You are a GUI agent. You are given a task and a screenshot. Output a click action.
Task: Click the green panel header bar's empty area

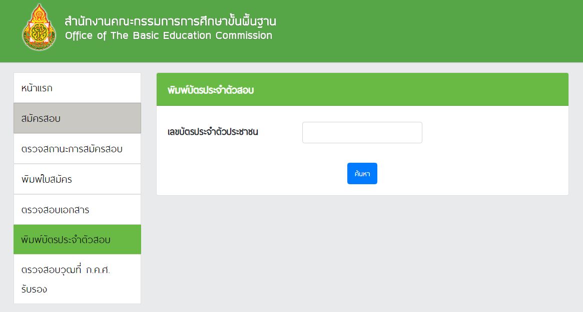click(x=409, y=89)
